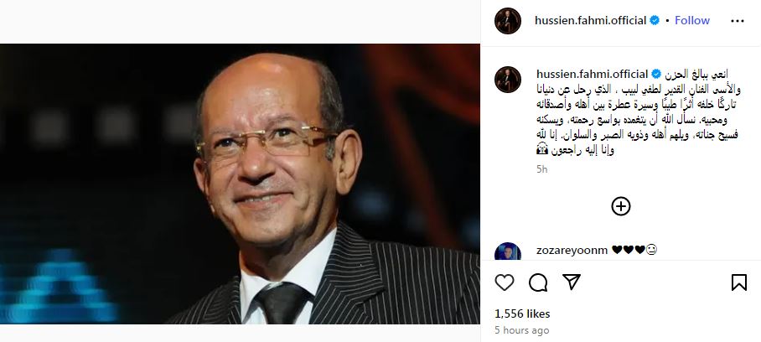Click the header profile avatar
The width and height of the screenshot is (761, 342).
[x=508, y=21]
